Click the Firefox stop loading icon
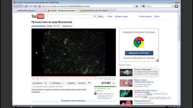Screen dimensions: 193x108 tap(31, 6)
